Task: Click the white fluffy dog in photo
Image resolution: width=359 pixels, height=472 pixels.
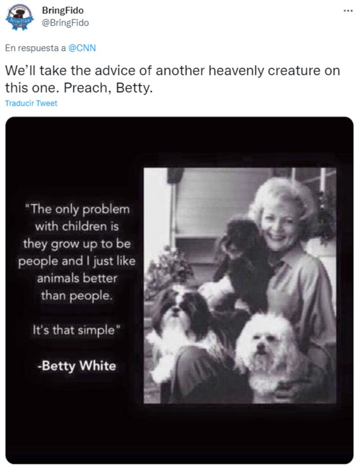Action: point(265,354)
